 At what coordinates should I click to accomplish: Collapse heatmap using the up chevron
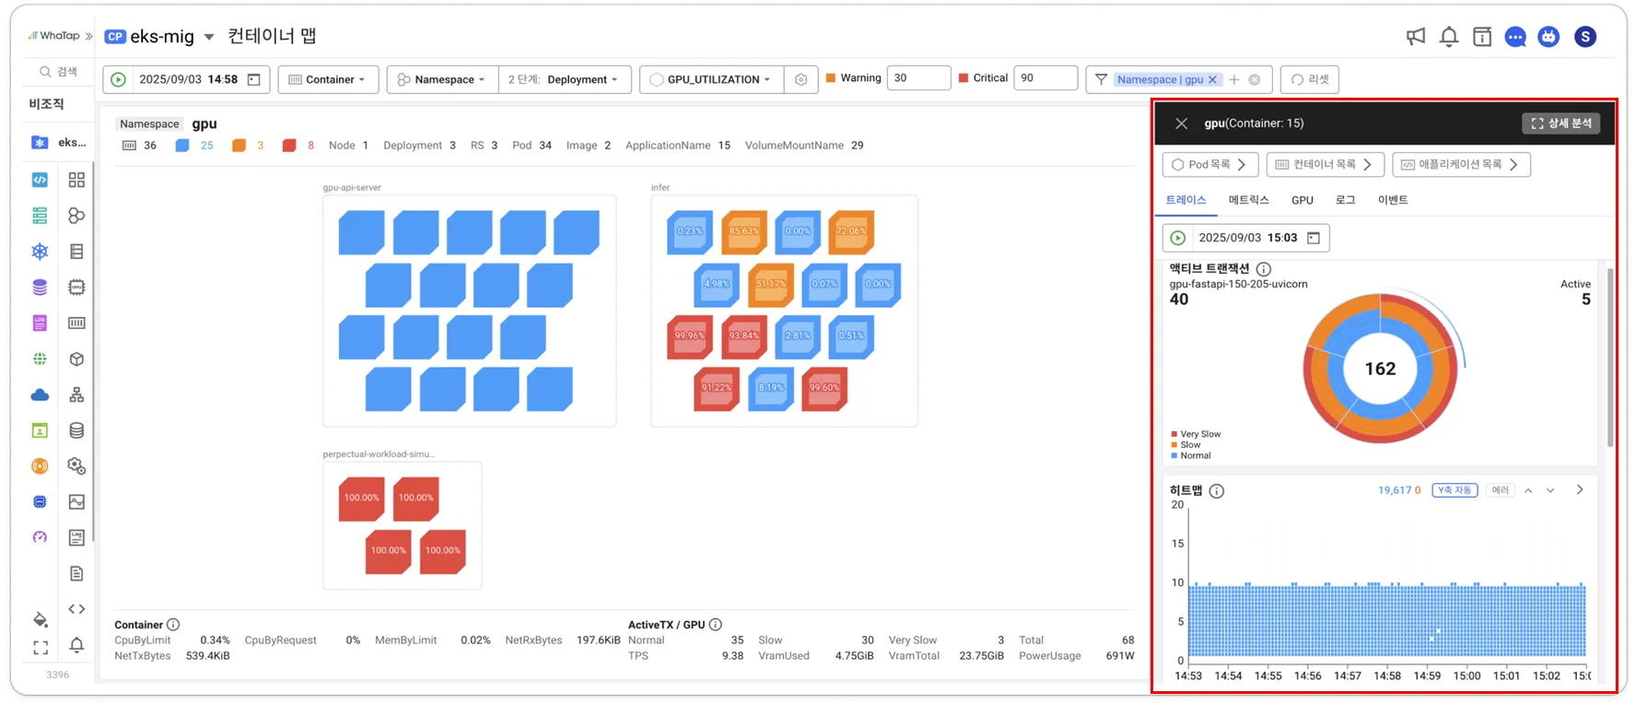1528,490
